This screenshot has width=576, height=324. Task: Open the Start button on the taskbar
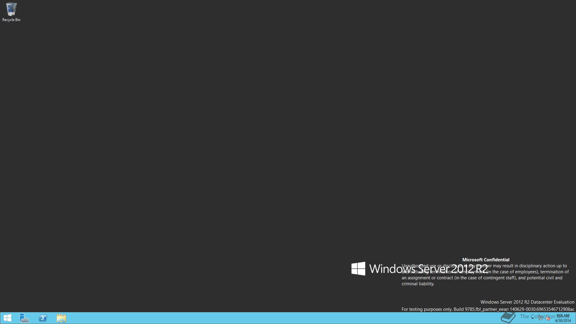point(7,318)
